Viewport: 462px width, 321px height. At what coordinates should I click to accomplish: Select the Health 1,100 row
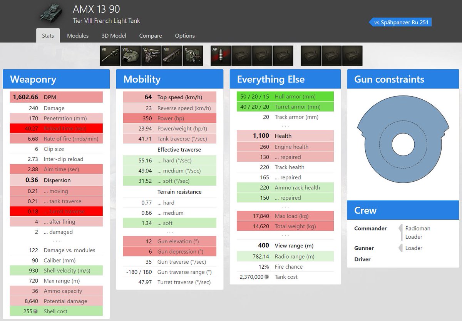click(285, 136)
